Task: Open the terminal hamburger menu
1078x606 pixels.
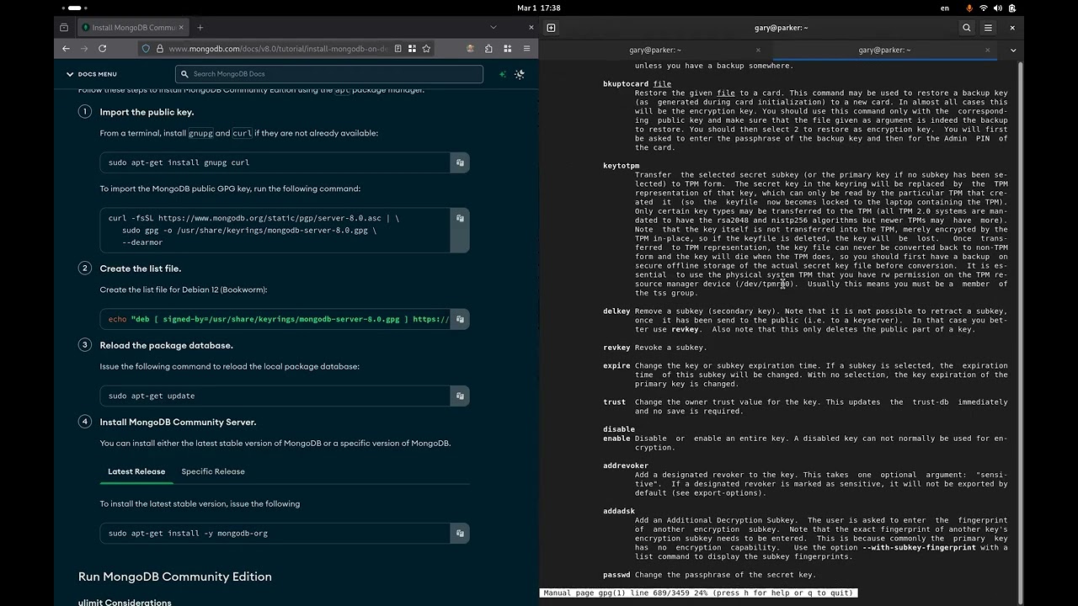Action: pyautogui.click(x=988, y=28)
